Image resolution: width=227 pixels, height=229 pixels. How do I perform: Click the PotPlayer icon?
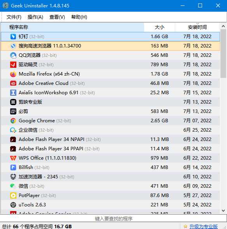point(13,196)
